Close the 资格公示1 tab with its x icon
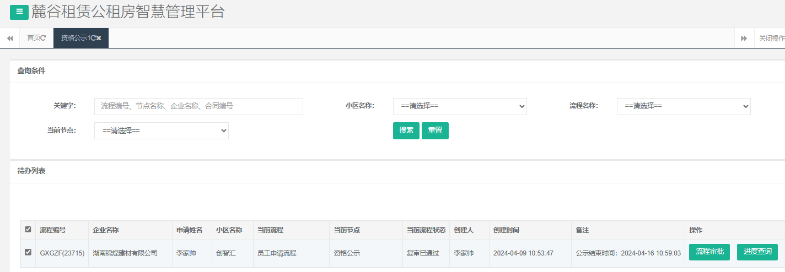785x272 pixels. [99, 38]
